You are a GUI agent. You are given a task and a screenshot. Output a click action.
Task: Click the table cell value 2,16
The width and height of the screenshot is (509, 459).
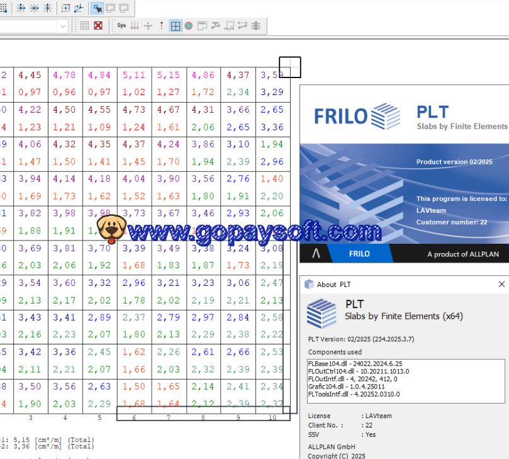30,334
